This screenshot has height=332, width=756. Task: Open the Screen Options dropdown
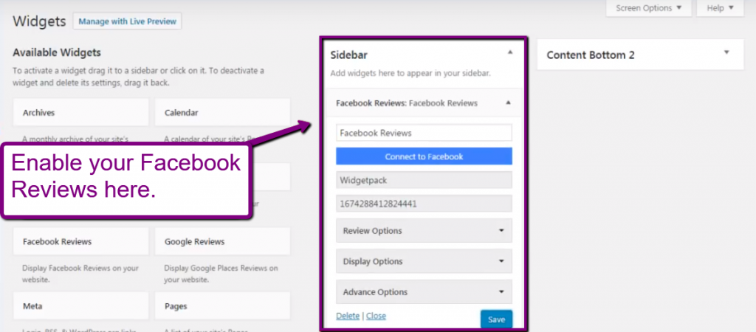click(x=648, y=8)
